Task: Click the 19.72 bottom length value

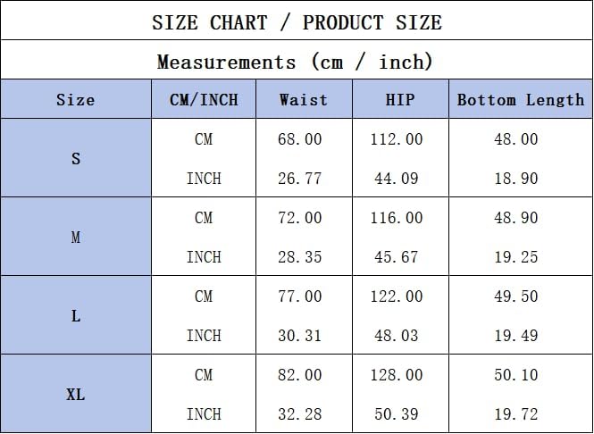Action: pyautogui.click(x=516, y=414)
